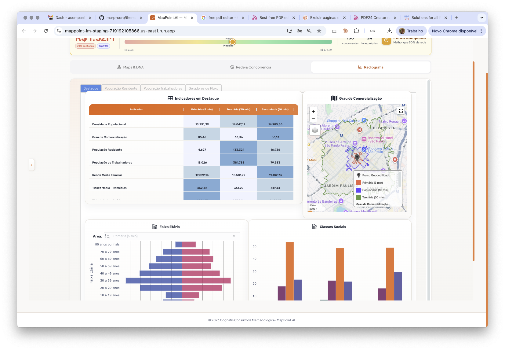Switch to Mapa & DNA tab

coord(130,67)
